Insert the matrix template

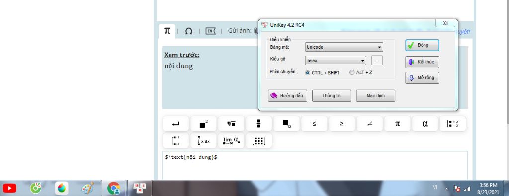tap(258, 141)
